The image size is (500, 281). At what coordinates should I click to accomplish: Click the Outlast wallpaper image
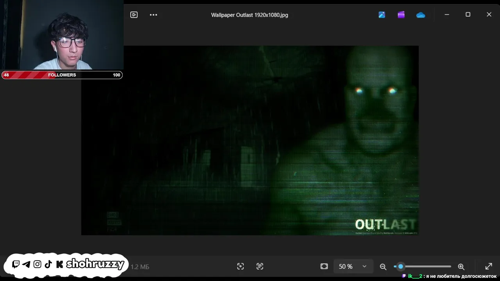click(250, 140)
